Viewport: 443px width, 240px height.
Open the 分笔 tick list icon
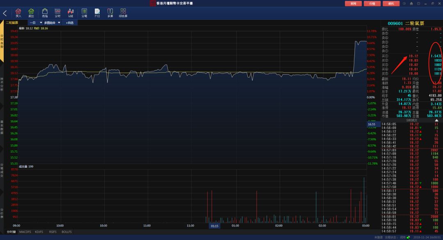84,13
